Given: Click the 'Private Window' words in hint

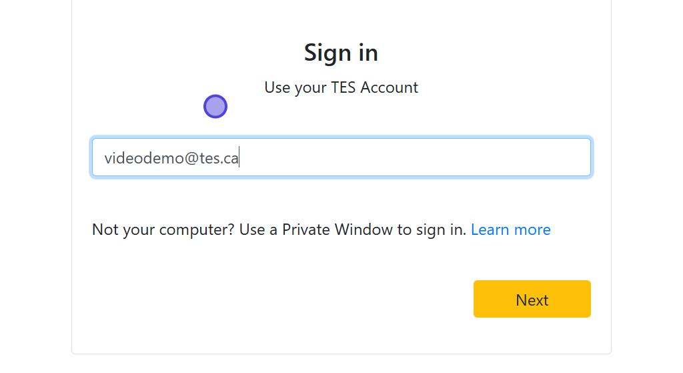Looking at the screenshot, I should 337,230.
